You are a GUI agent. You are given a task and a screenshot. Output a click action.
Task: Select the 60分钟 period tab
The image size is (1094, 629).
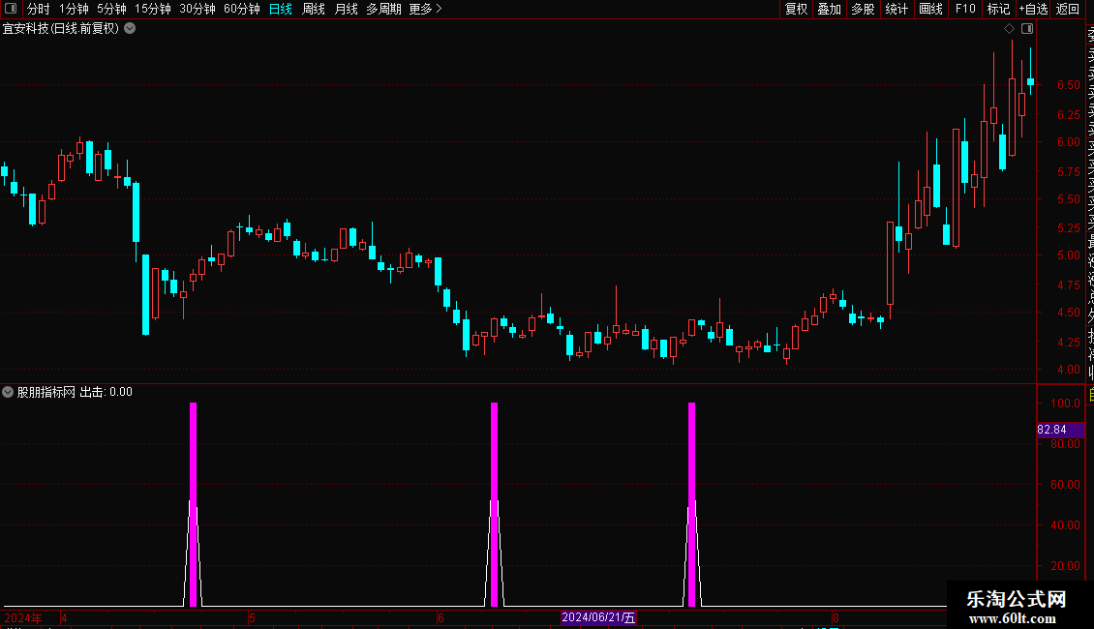242,9
